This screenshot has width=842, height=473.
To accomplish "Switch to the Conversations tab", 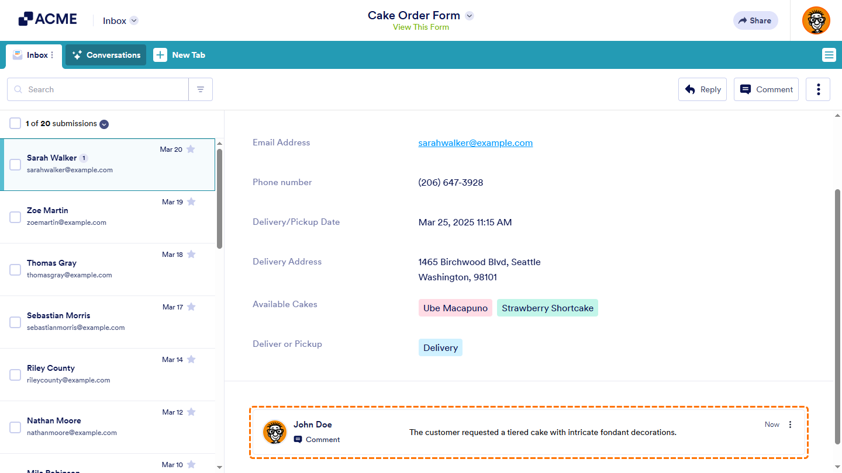I will tap(105, 55).
